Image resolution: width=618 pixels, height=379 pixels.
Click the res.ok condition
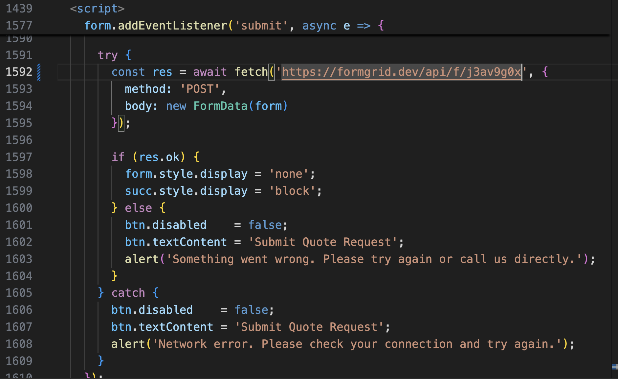click(159, 157)
